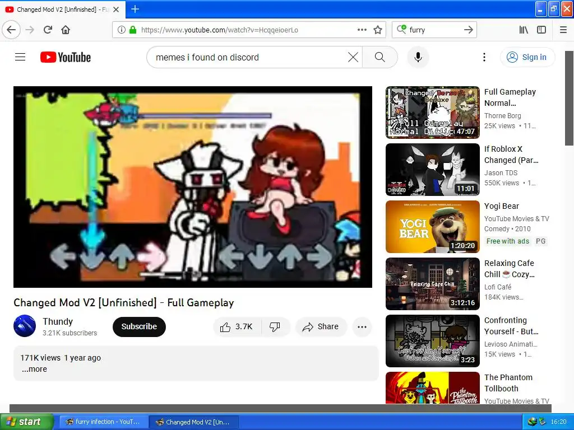The height and width of the screenshot is (430, 574).
Task: Reload the page with refresh icon
Action: 48,30
